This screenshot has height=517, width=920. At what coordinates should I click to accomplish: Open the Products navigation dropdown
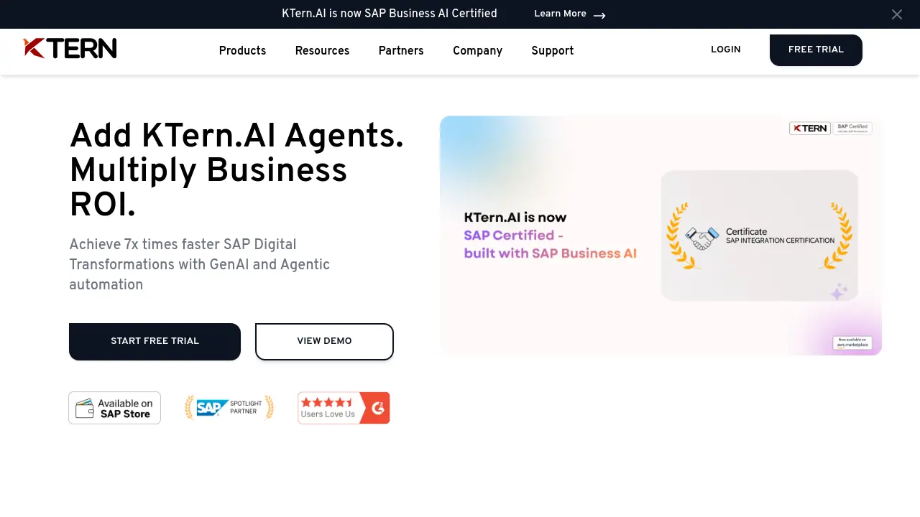pyautogui.click(x=242, y=51)
